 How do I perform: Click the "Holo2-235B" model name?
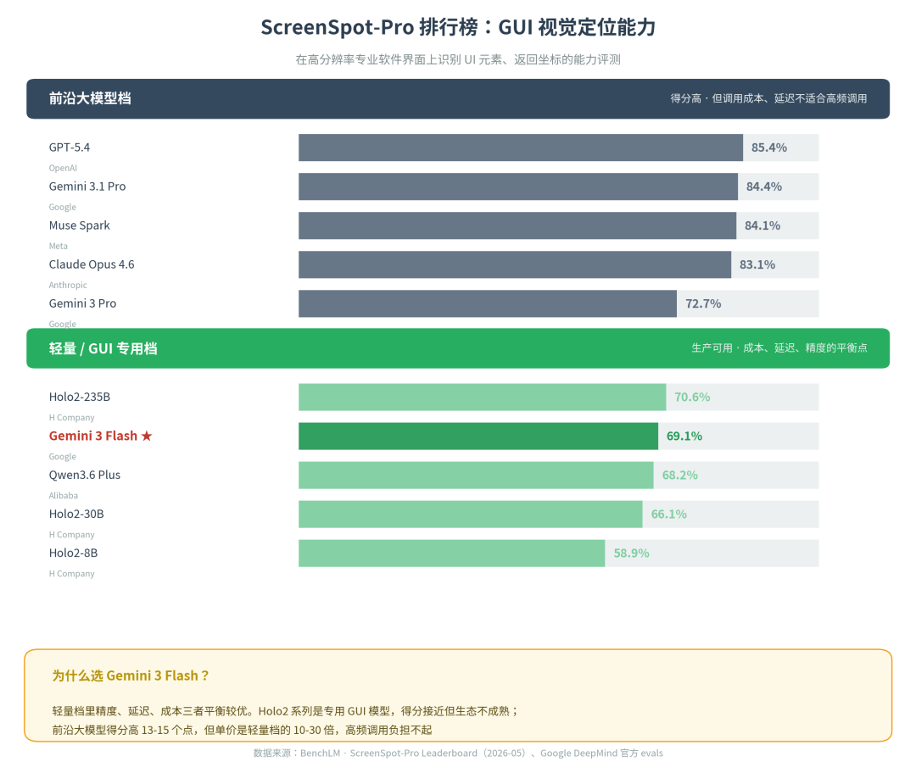[x=80, y=397]
